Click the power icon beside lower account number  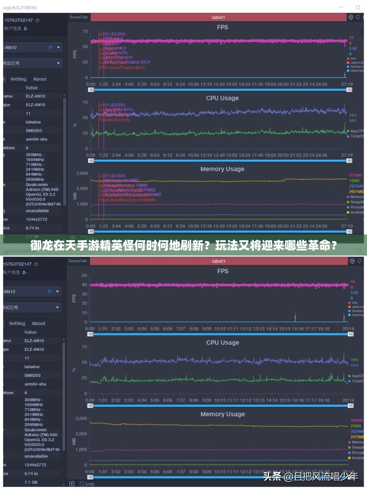(36, 264)
